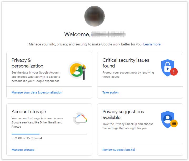Click the Account storage heading
The height and width of the screenshot is (161, 189).
tap(29, 112)
